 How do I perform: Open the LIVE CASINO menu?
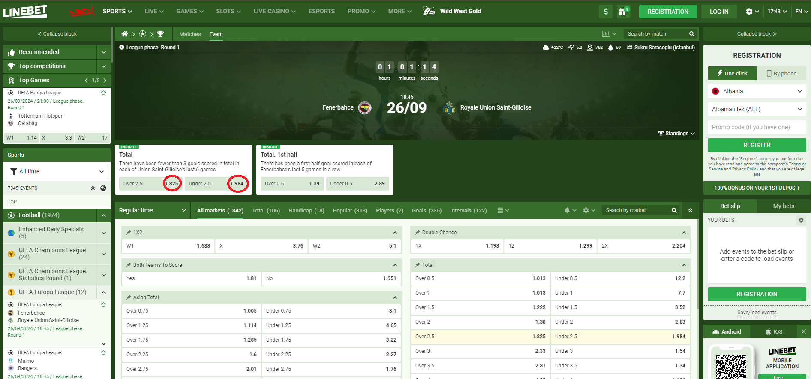tap(274, 11)
